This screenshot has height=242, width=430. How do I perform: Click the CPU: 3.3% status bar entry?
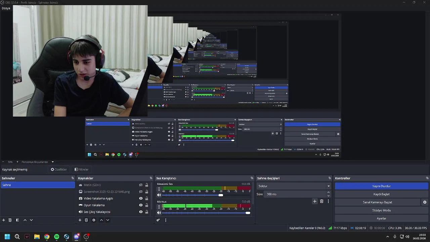point(395,228)
